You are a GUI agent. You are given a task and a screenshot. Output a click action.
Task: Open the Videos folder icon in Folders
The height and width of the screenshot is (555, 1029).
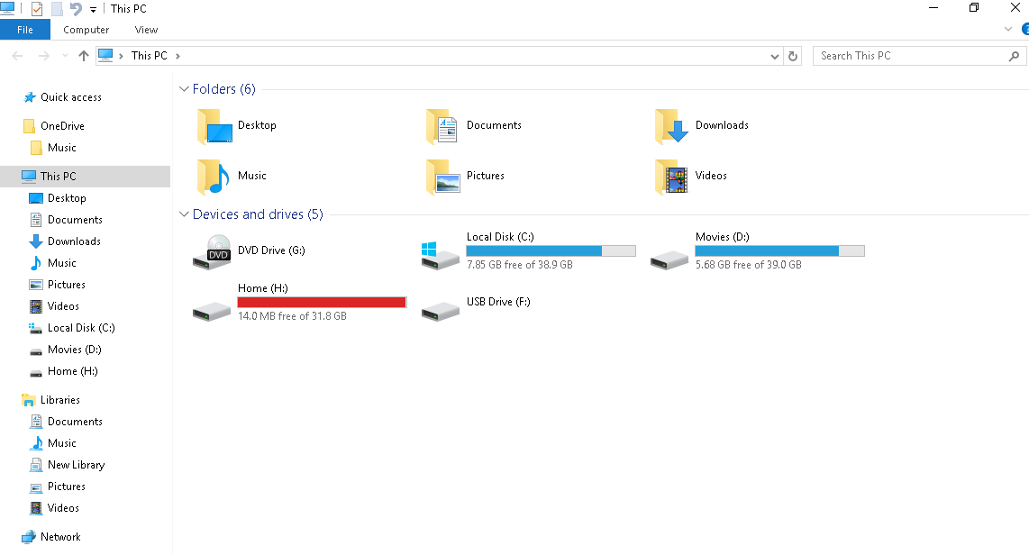point(671,177)
